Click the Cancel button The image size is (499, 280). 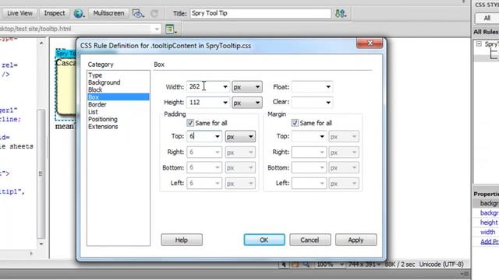coord(310,240)
